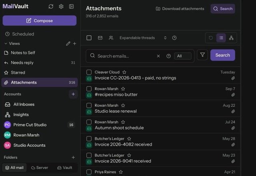Check the Invoice 2026-9041 email checkbox
256x176 pixels.
(x=89, y=155)
